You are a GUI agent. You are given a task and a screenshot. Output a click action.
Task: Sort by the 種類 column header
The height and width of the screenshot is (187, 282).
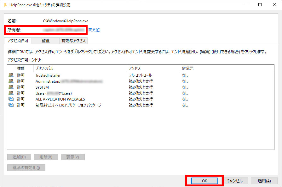pyautogui.click(x=24, y=69)
